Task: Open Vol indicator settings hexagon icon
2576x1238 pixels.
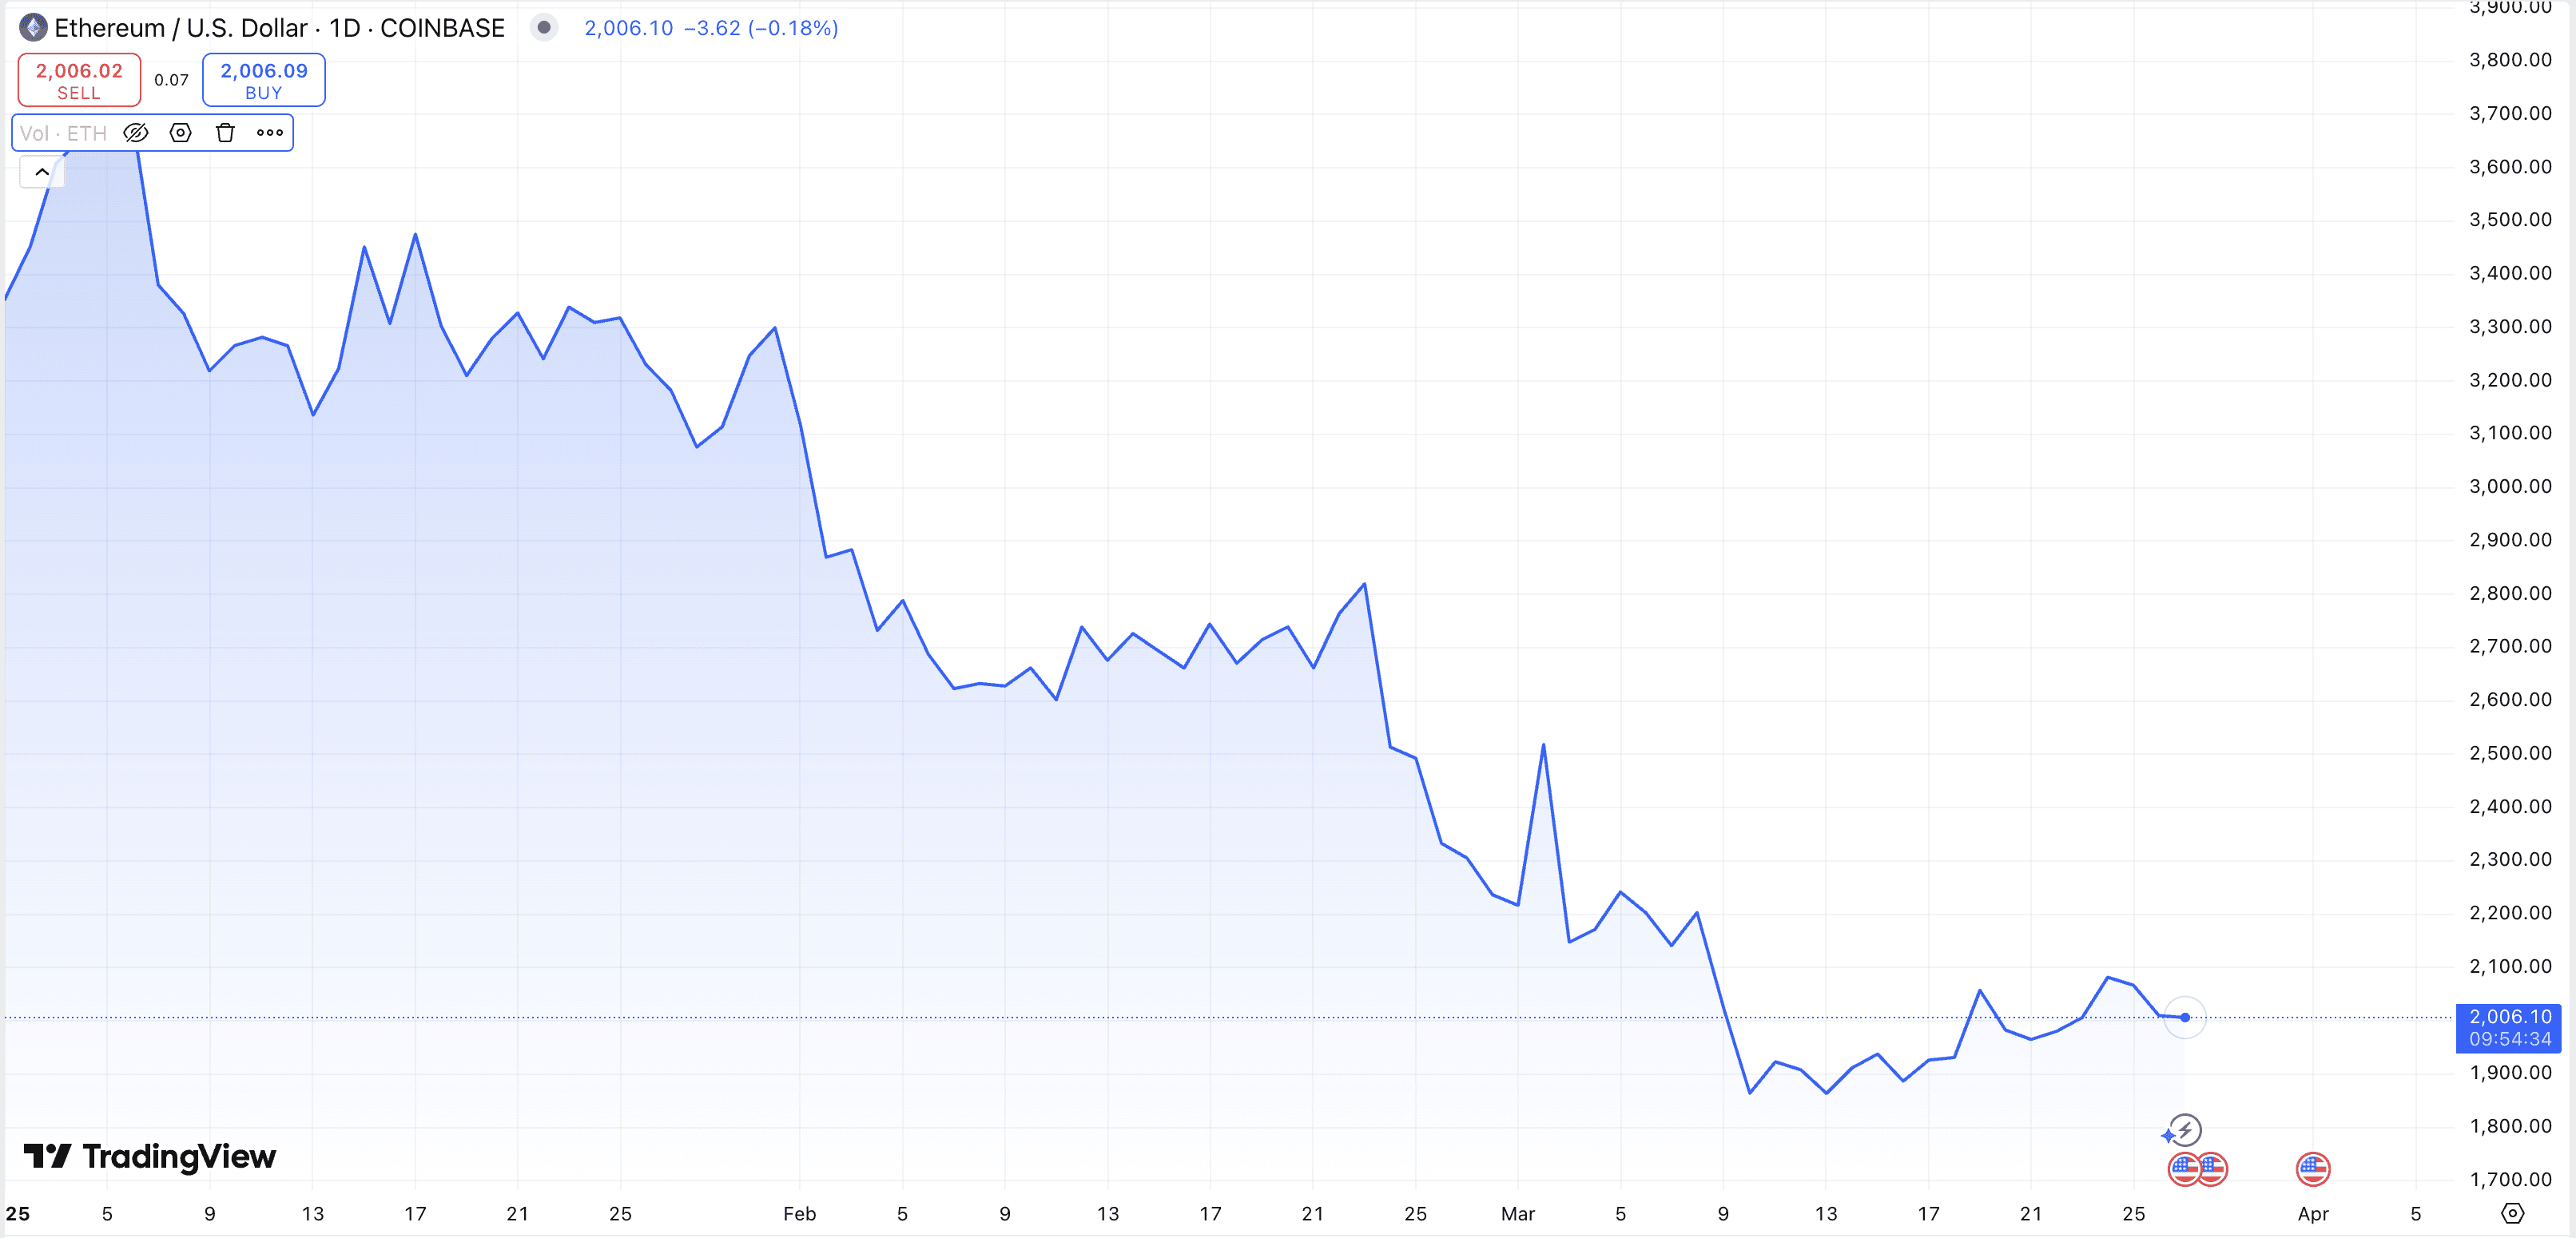Action: [x=181, y=133]
